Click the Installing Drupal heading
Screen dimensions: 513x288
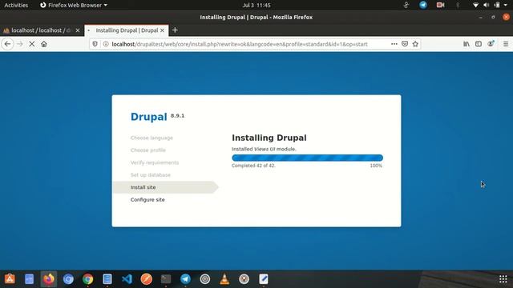coord(269,138)
